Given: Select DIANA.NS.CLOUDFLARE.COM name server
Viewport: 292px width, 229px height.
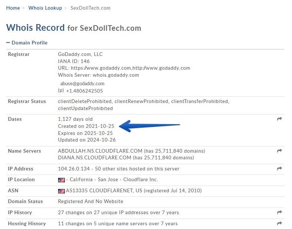Looking at the screenshot, I should [x=94, y=158].
